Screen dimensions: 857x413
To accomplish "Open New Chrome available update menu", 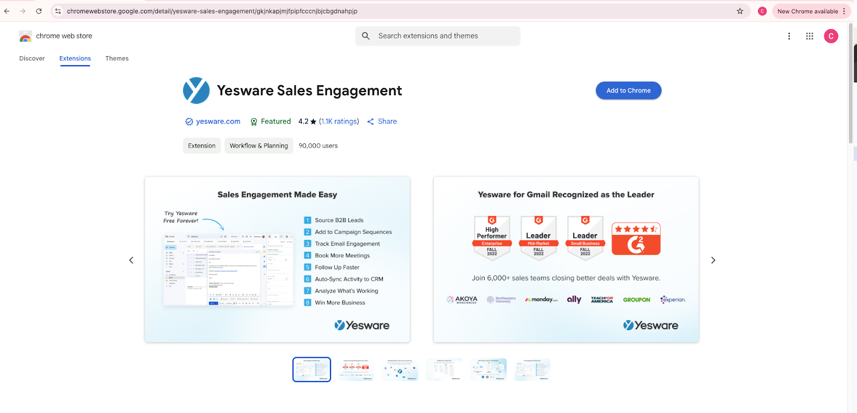I will click(x=811, y=11).
